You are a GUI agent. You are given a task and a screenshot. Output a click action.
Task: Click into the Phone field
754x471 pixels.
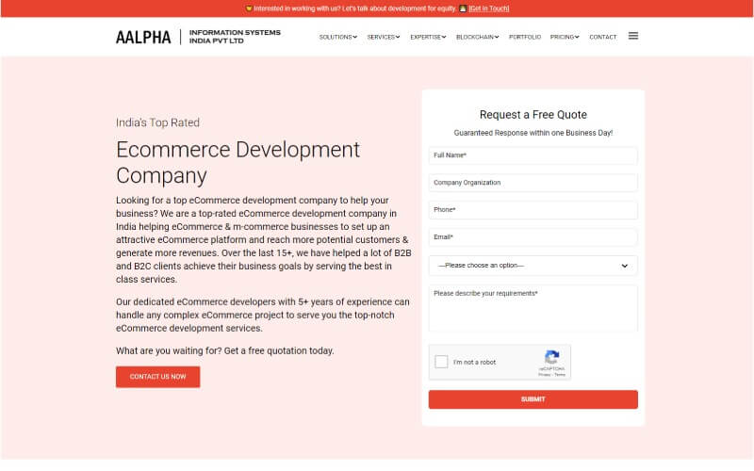[533, 210]
